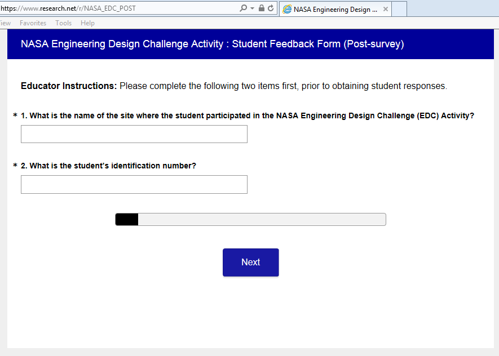Focus the site name input field

(134, 134)
